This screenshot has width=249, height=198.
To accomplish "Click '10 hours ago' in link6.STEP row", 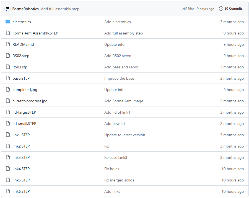I will pyautogui.click(x=233, y=191).
